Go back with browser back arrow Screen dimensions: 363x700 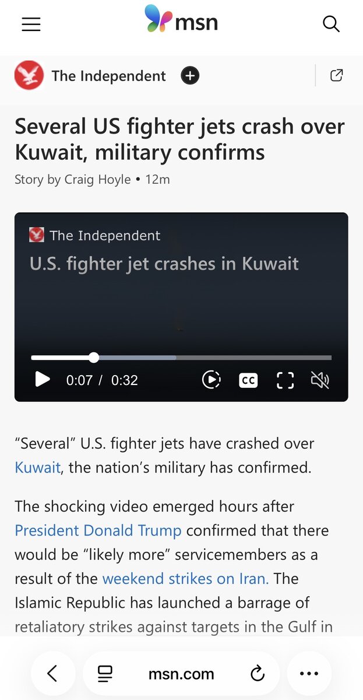pos(52,674)
